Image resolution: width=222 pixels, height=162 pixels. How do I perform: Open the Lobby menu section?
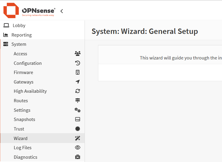coord(19,26)
